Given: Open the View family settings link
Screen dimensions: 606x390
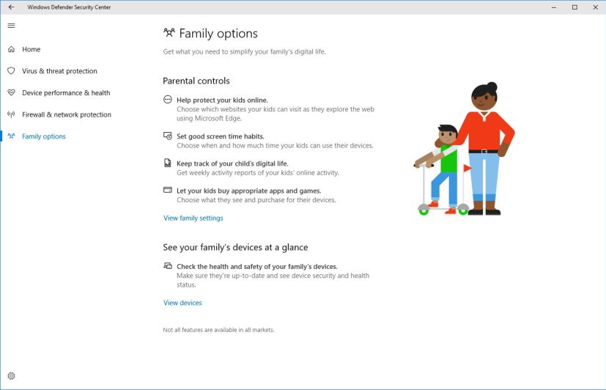Looking at the screenshot, I should coord(193,218).
